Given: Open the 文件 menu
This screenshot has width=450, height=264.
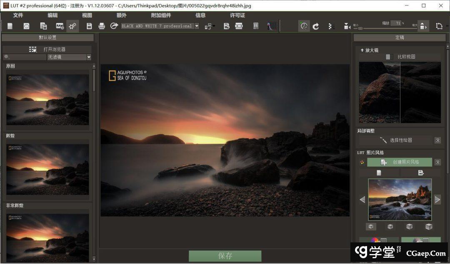Looking at the screenshot, I should tap(18, 15).
